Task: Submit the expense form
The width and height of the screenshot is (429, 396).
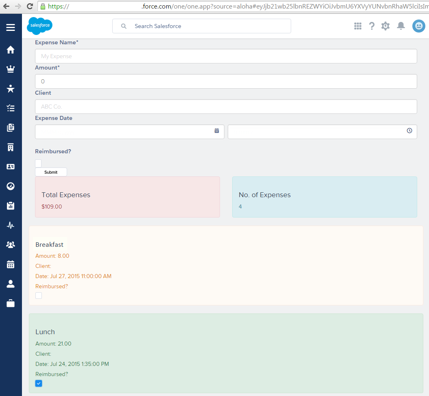Action: [51, 172]
